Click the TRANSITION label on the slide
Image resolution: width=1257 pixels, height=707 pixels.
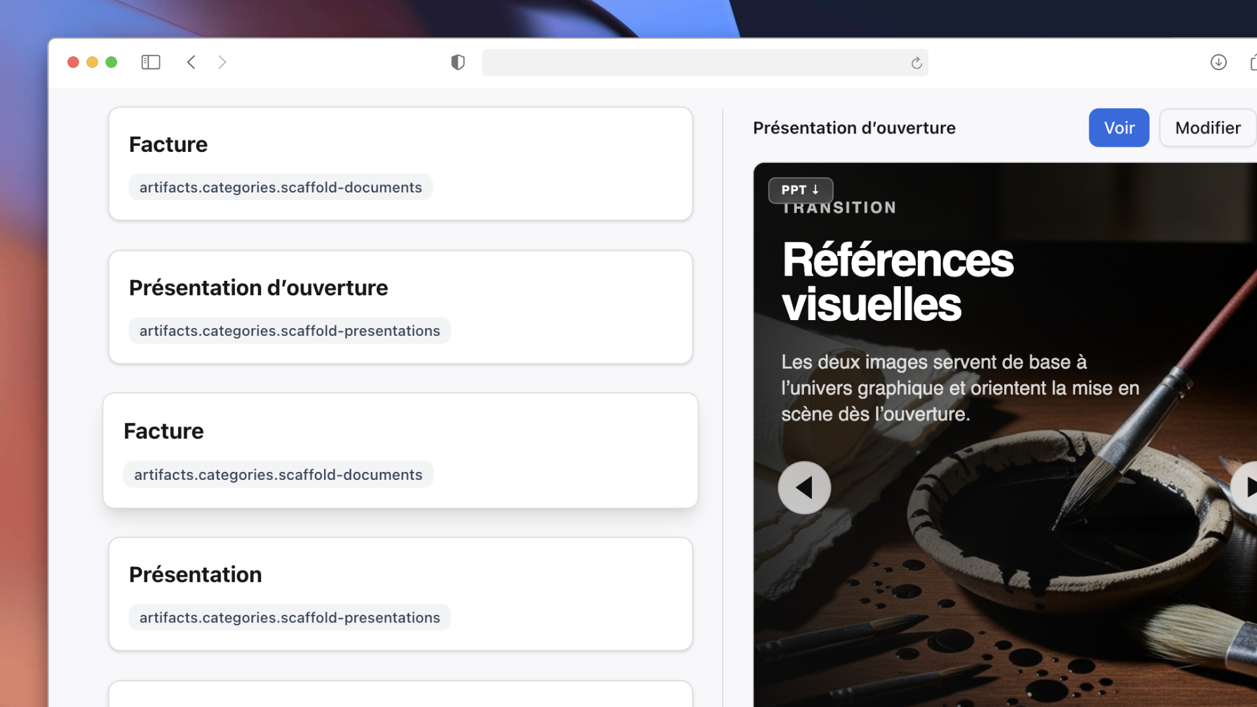pos(839,208)
